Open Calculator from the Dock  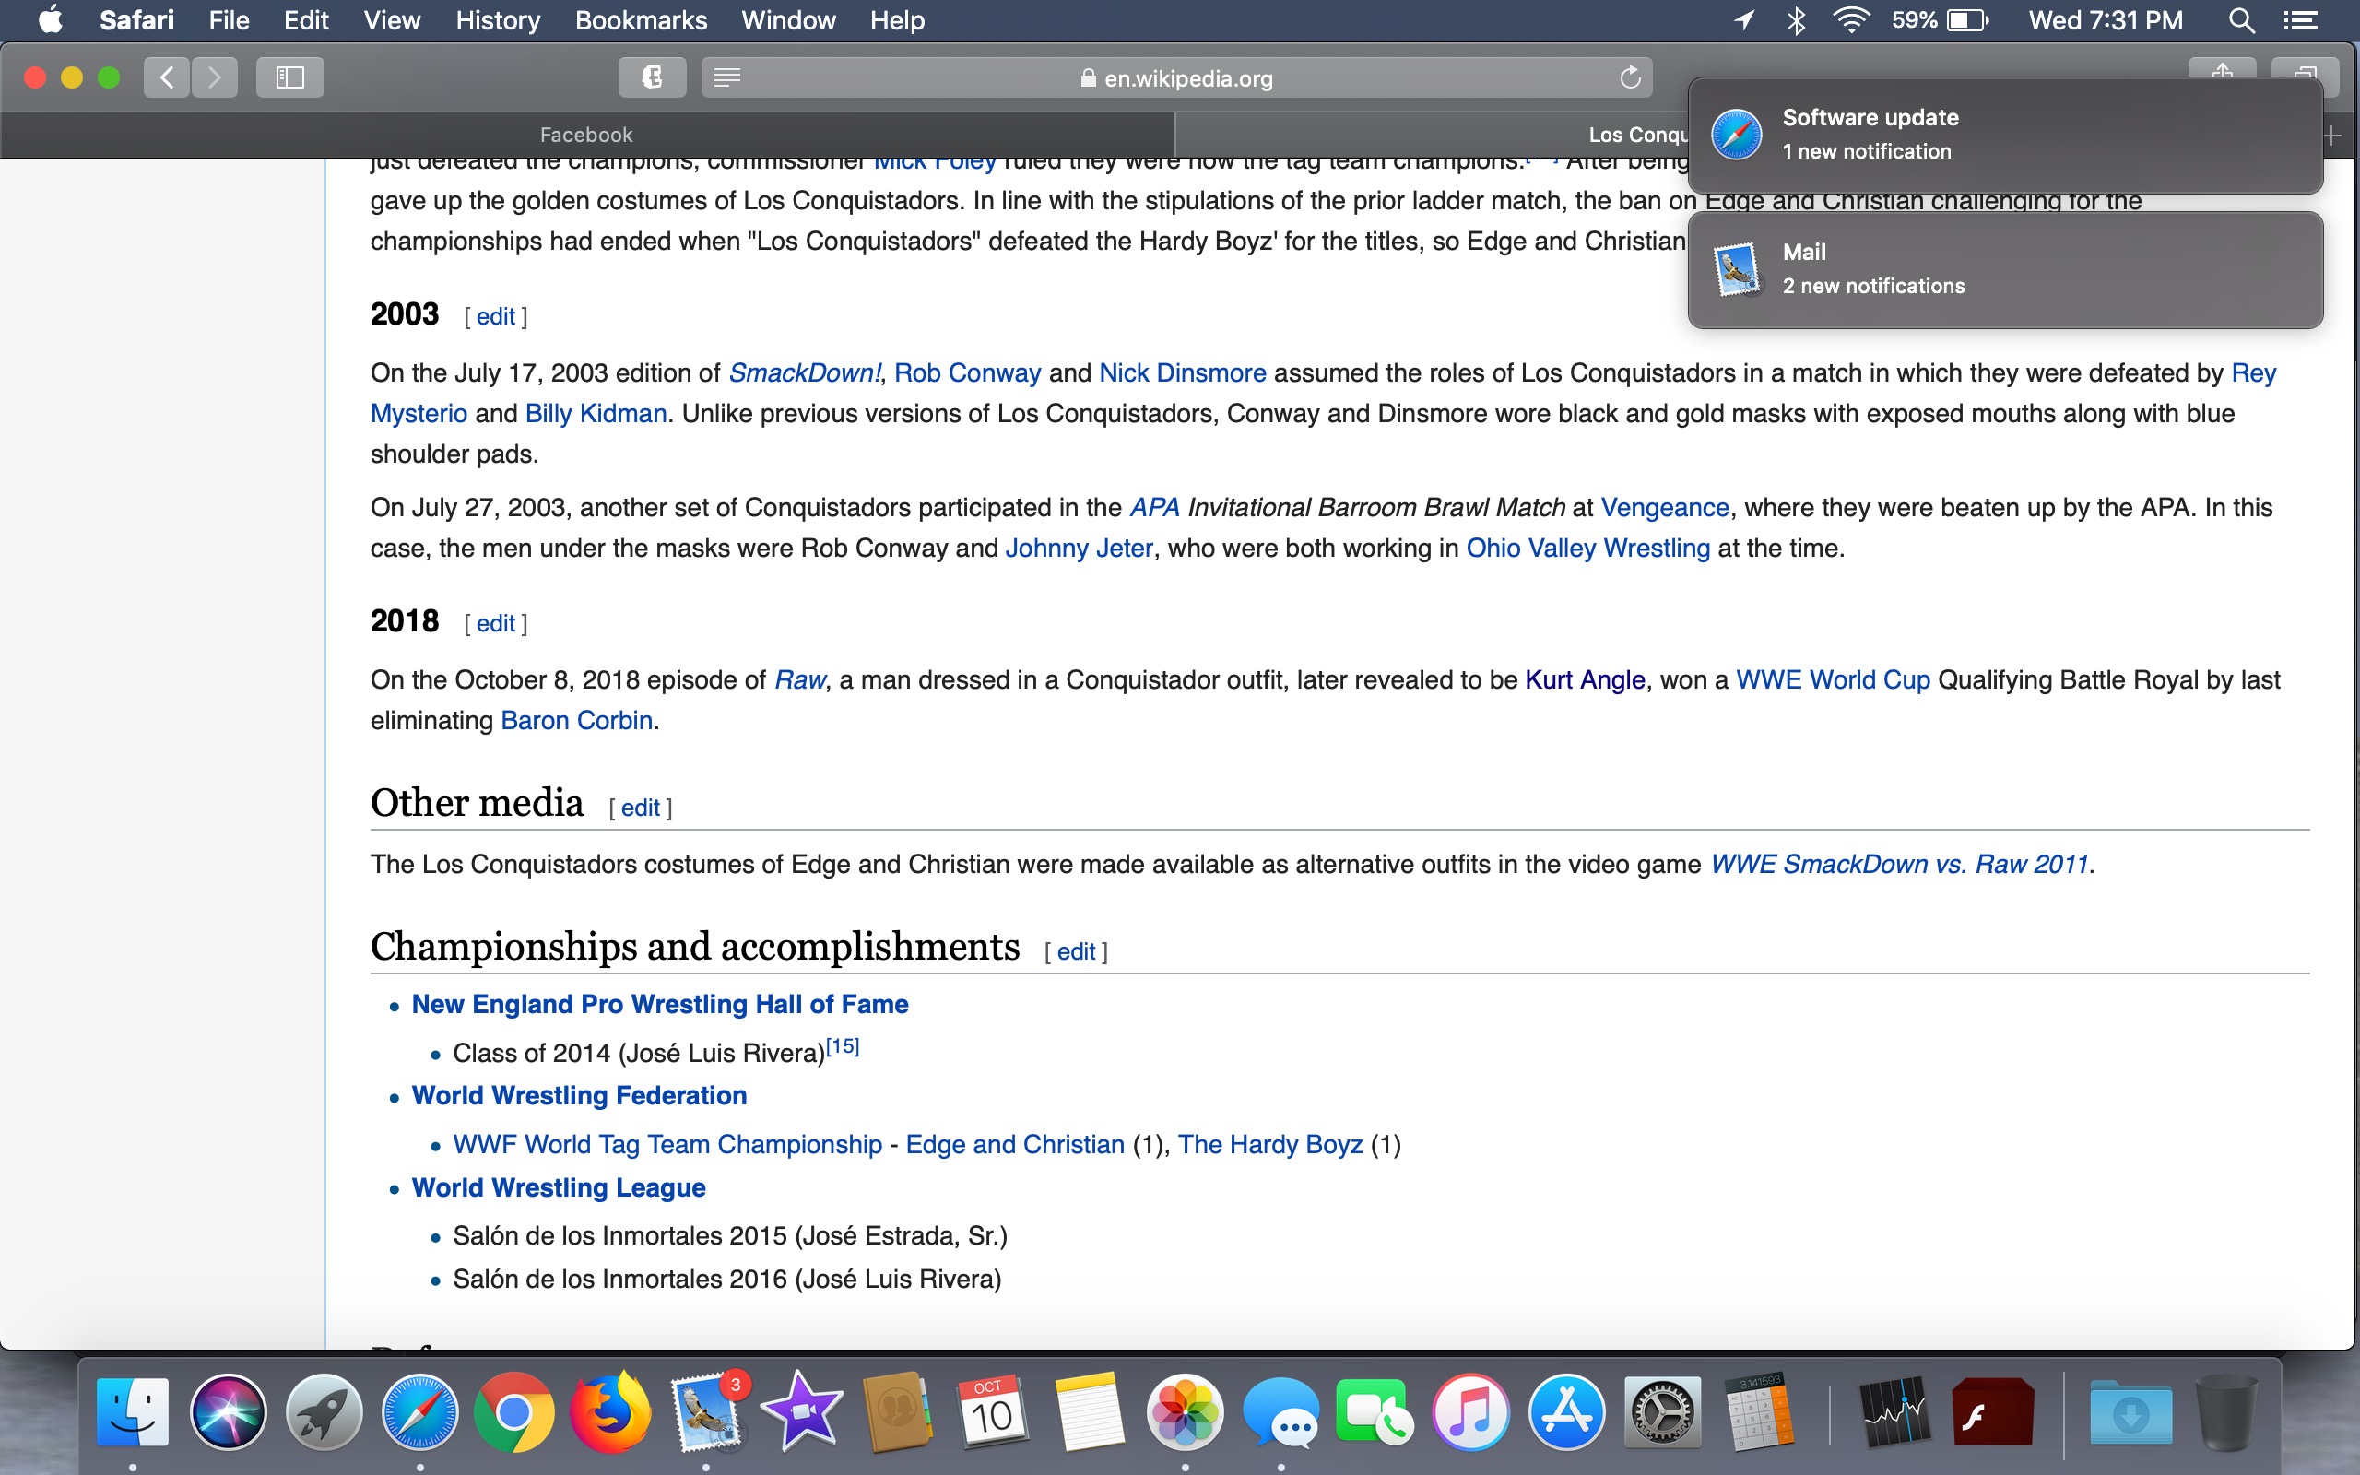click(1757, 1411)
